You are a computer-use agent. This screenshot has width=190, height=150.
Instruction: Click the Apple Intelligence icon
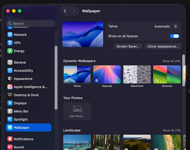[10, 87]
